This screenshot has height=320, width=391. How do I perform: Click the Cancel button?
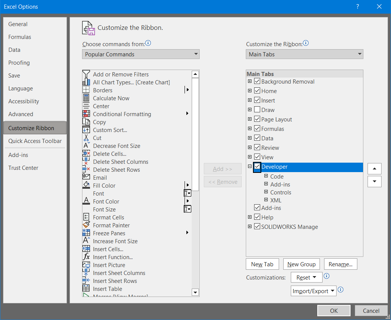point(371,311)
